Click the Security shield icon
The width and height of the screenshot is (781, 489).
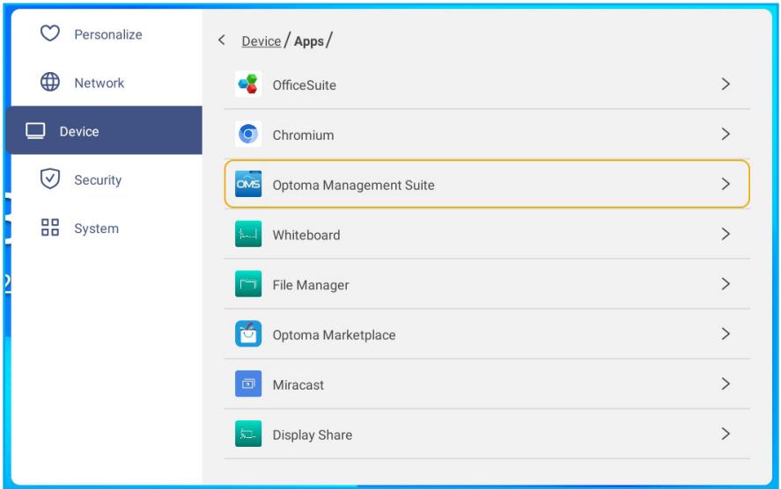click(50, 179)
